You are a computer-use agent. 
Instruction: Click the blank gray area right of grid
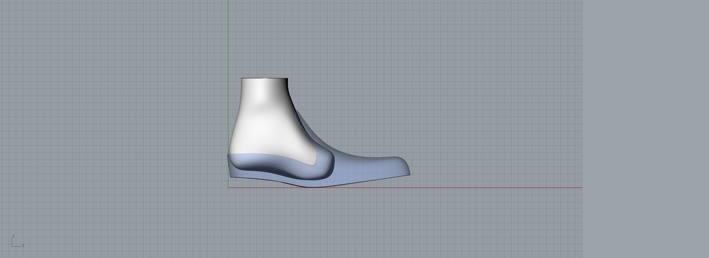(x=645, y=129)
